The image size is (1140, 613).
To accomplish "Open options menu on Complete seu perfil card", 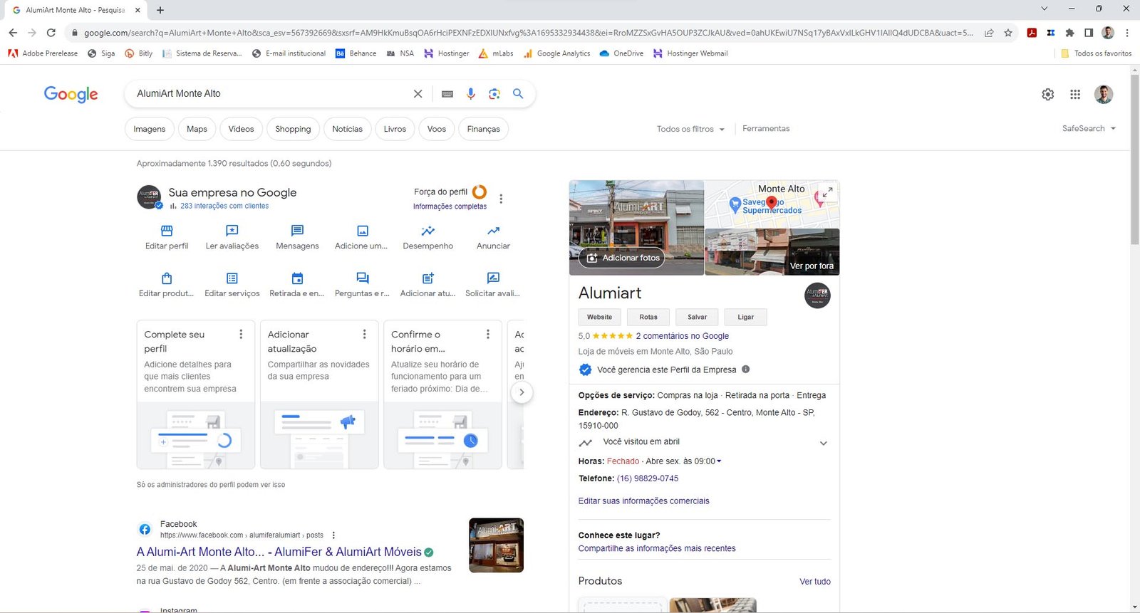I will pyautogui.click(x=241, y=334).
